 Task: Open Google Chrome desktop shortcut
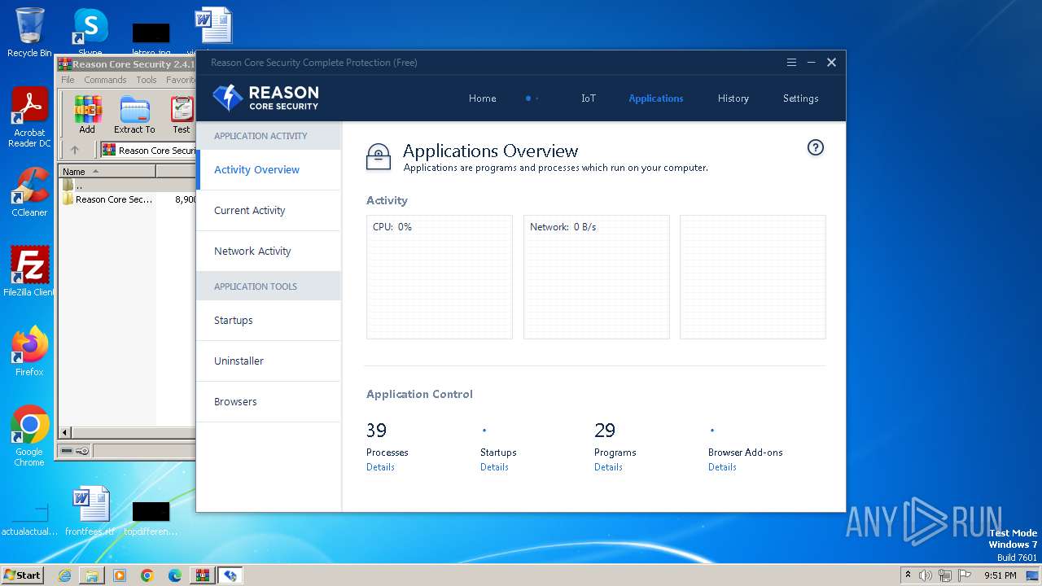point(29,436)
